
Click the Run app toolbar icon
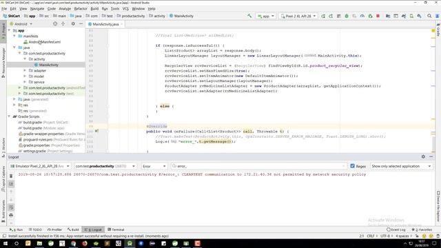pyautogui.click(x=323, y=16)
